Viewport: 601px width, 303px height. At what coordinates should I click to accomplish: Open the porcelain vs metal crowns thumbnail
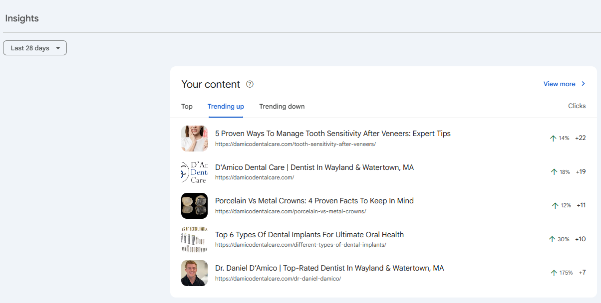click(x=194, y=205)
